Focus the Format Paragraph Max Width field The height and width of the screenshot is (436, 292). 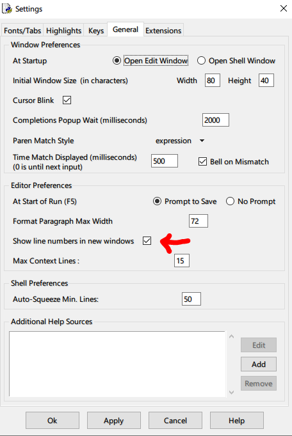[199, 221]
